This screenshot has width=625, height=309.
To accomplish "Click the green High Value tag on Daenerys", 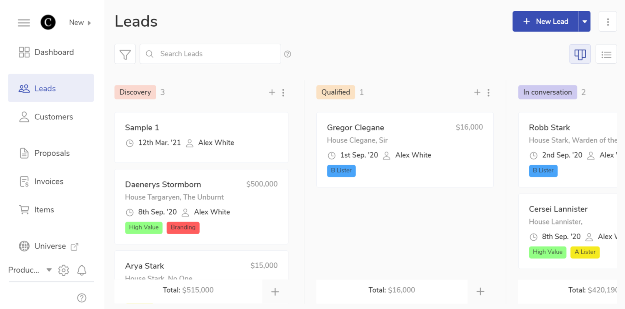I will [144, 227].
